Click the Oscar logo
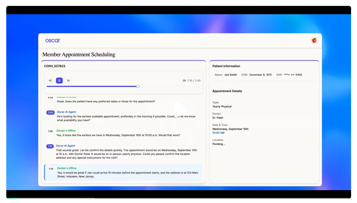Image resolution: width=357 pixels, height=203 pixels. tap(53, 40)
